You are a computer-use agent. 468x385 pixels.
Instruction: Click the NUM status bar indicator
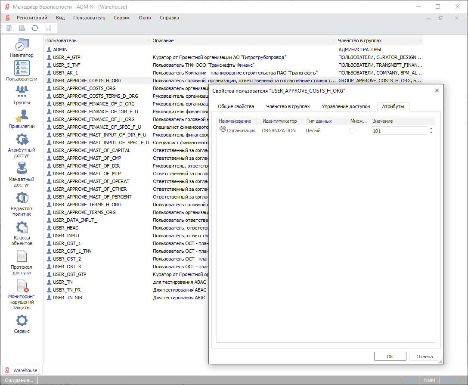pyautogui.click(x=430, y=380)
